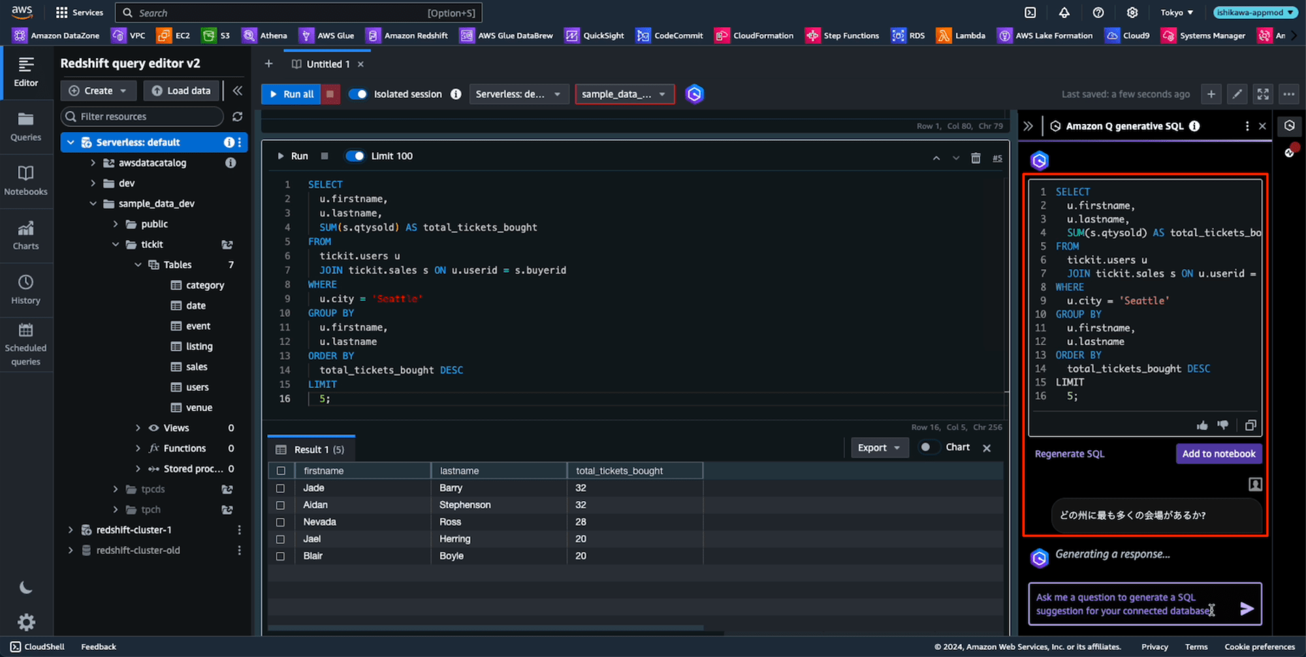Give thumbs up to generated SQL
The image size is (1306, 657).
[1202, 425]
